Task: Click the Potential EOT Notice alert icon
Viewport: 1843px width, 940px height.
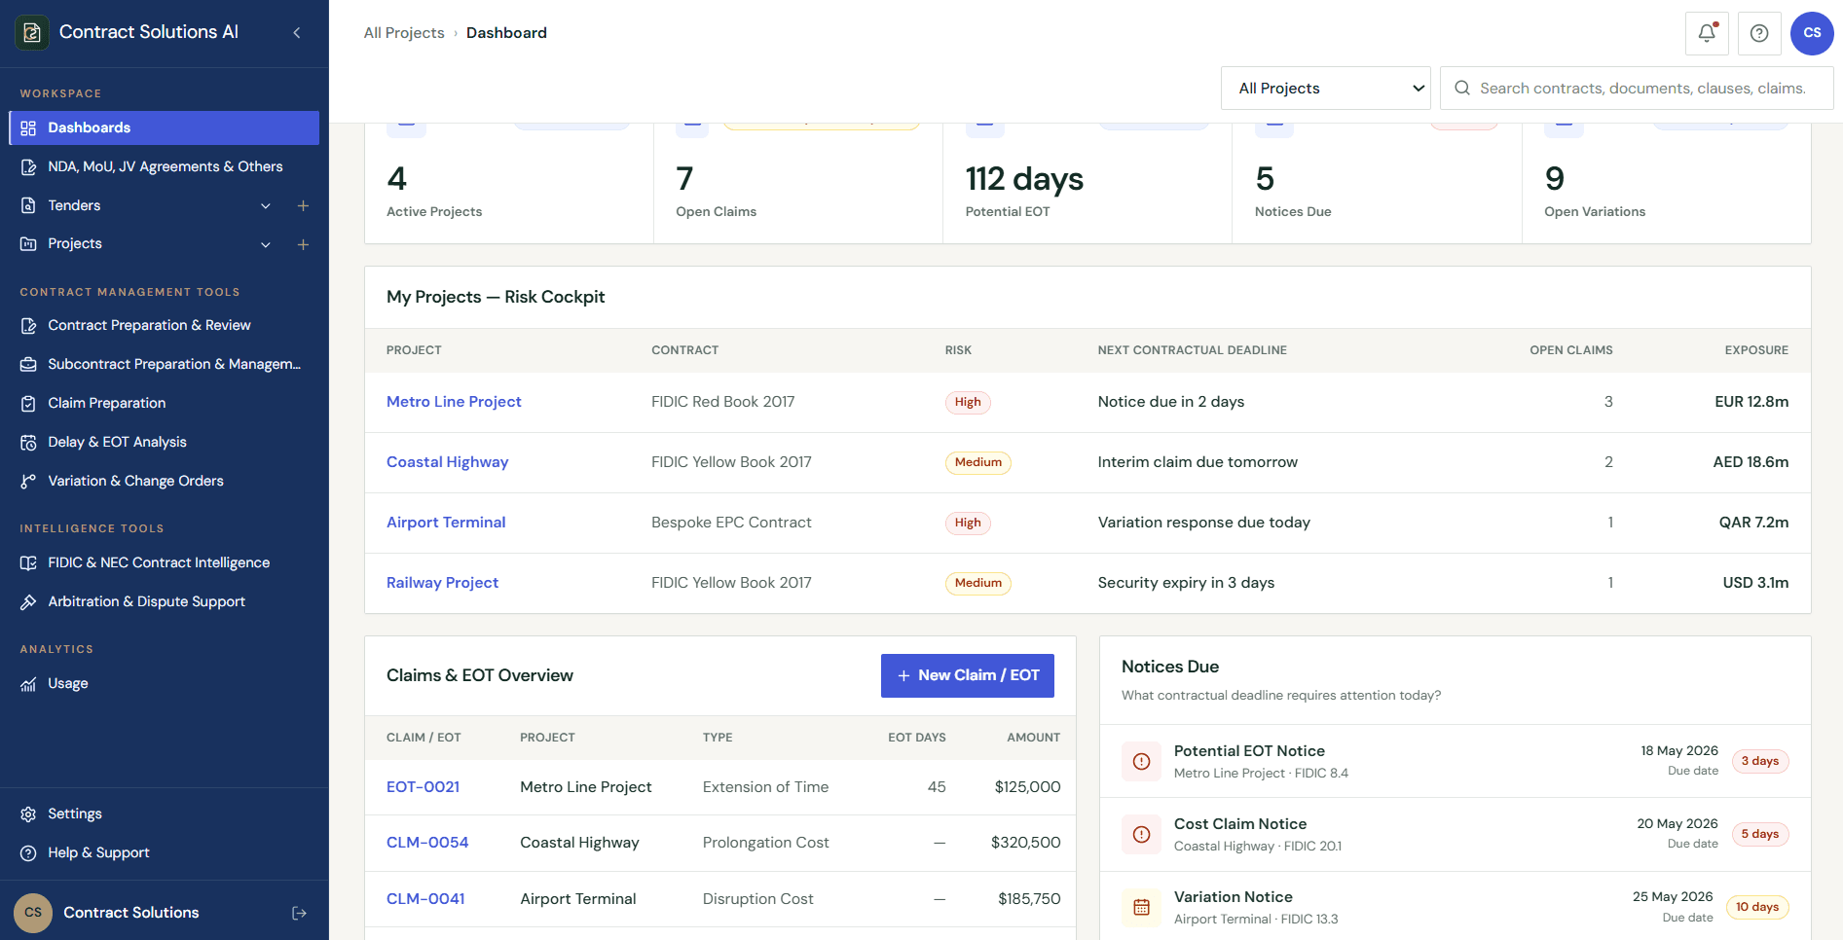Action: (x=1142, y=761)
